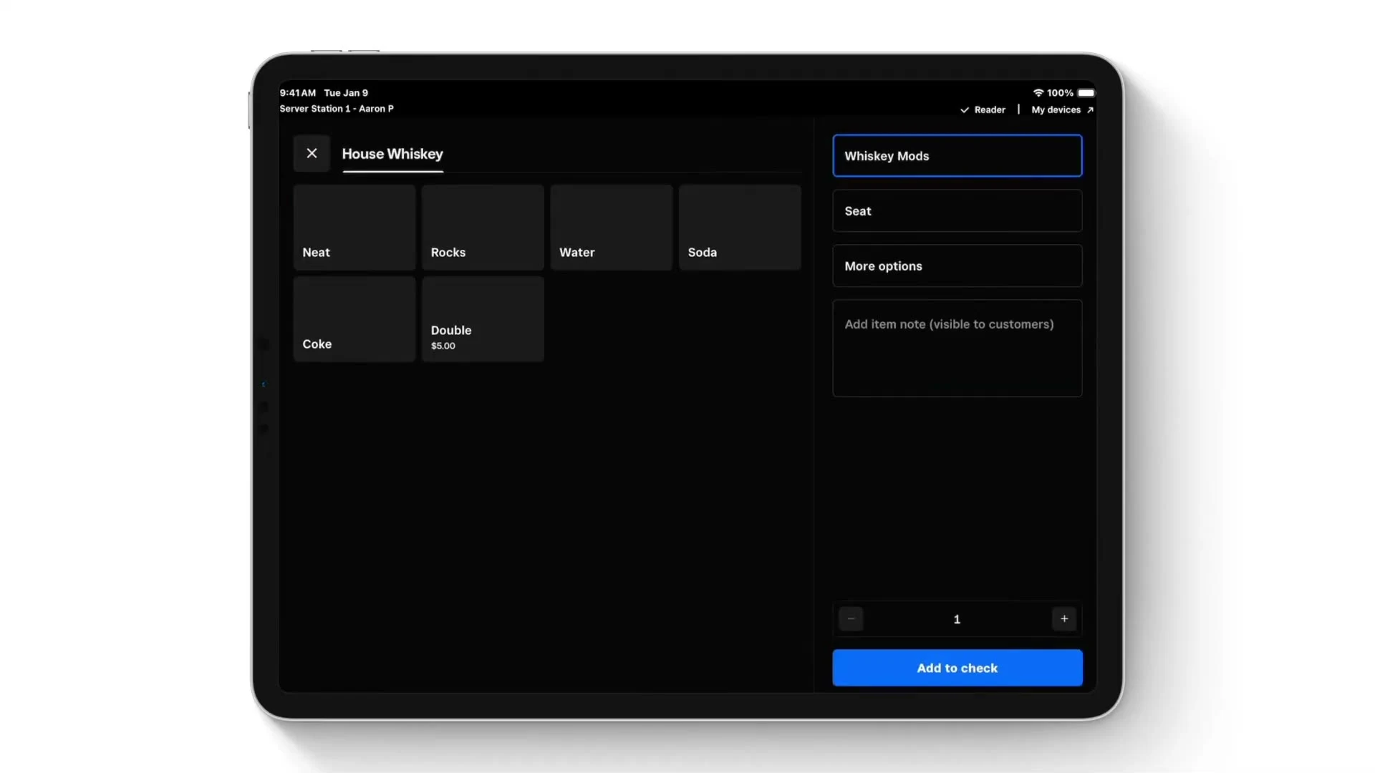
Task: Add the Double $5.00 modifier
Action: point(483,319)
